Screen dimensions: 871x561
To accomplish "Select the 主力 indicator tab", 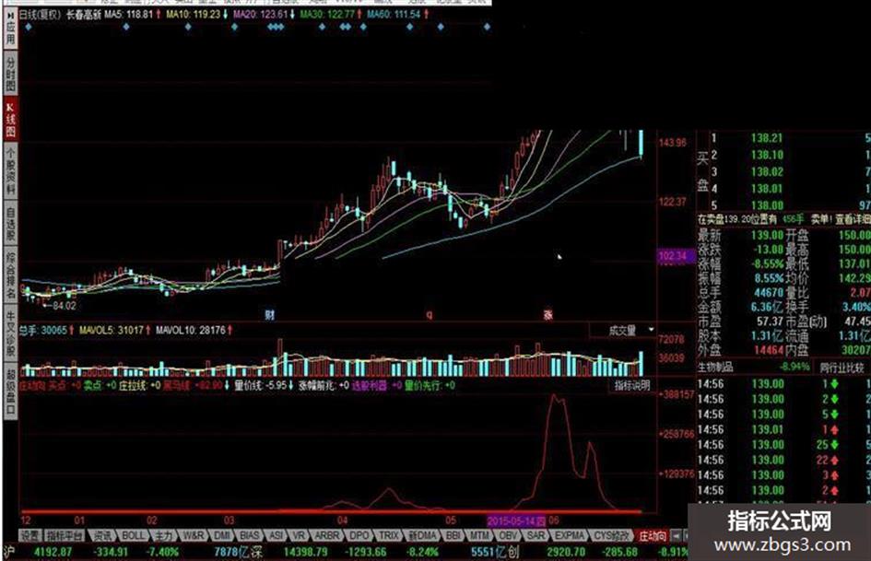I will (164, 535).
